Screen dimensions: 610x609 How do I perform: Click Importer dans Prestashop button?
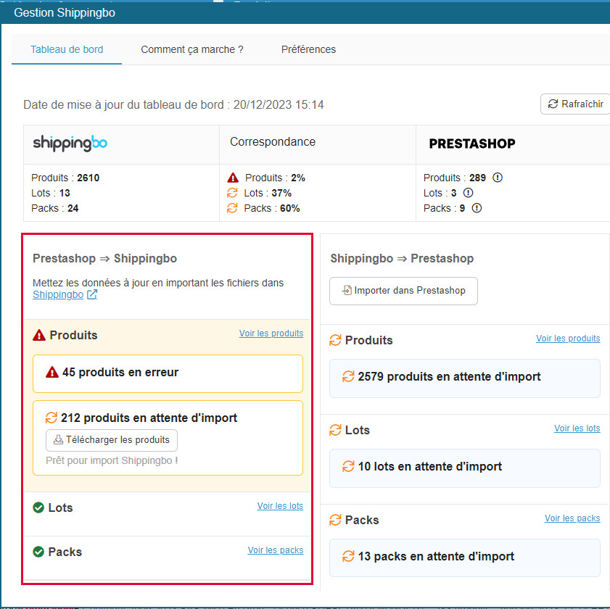(x=403, y=291)
